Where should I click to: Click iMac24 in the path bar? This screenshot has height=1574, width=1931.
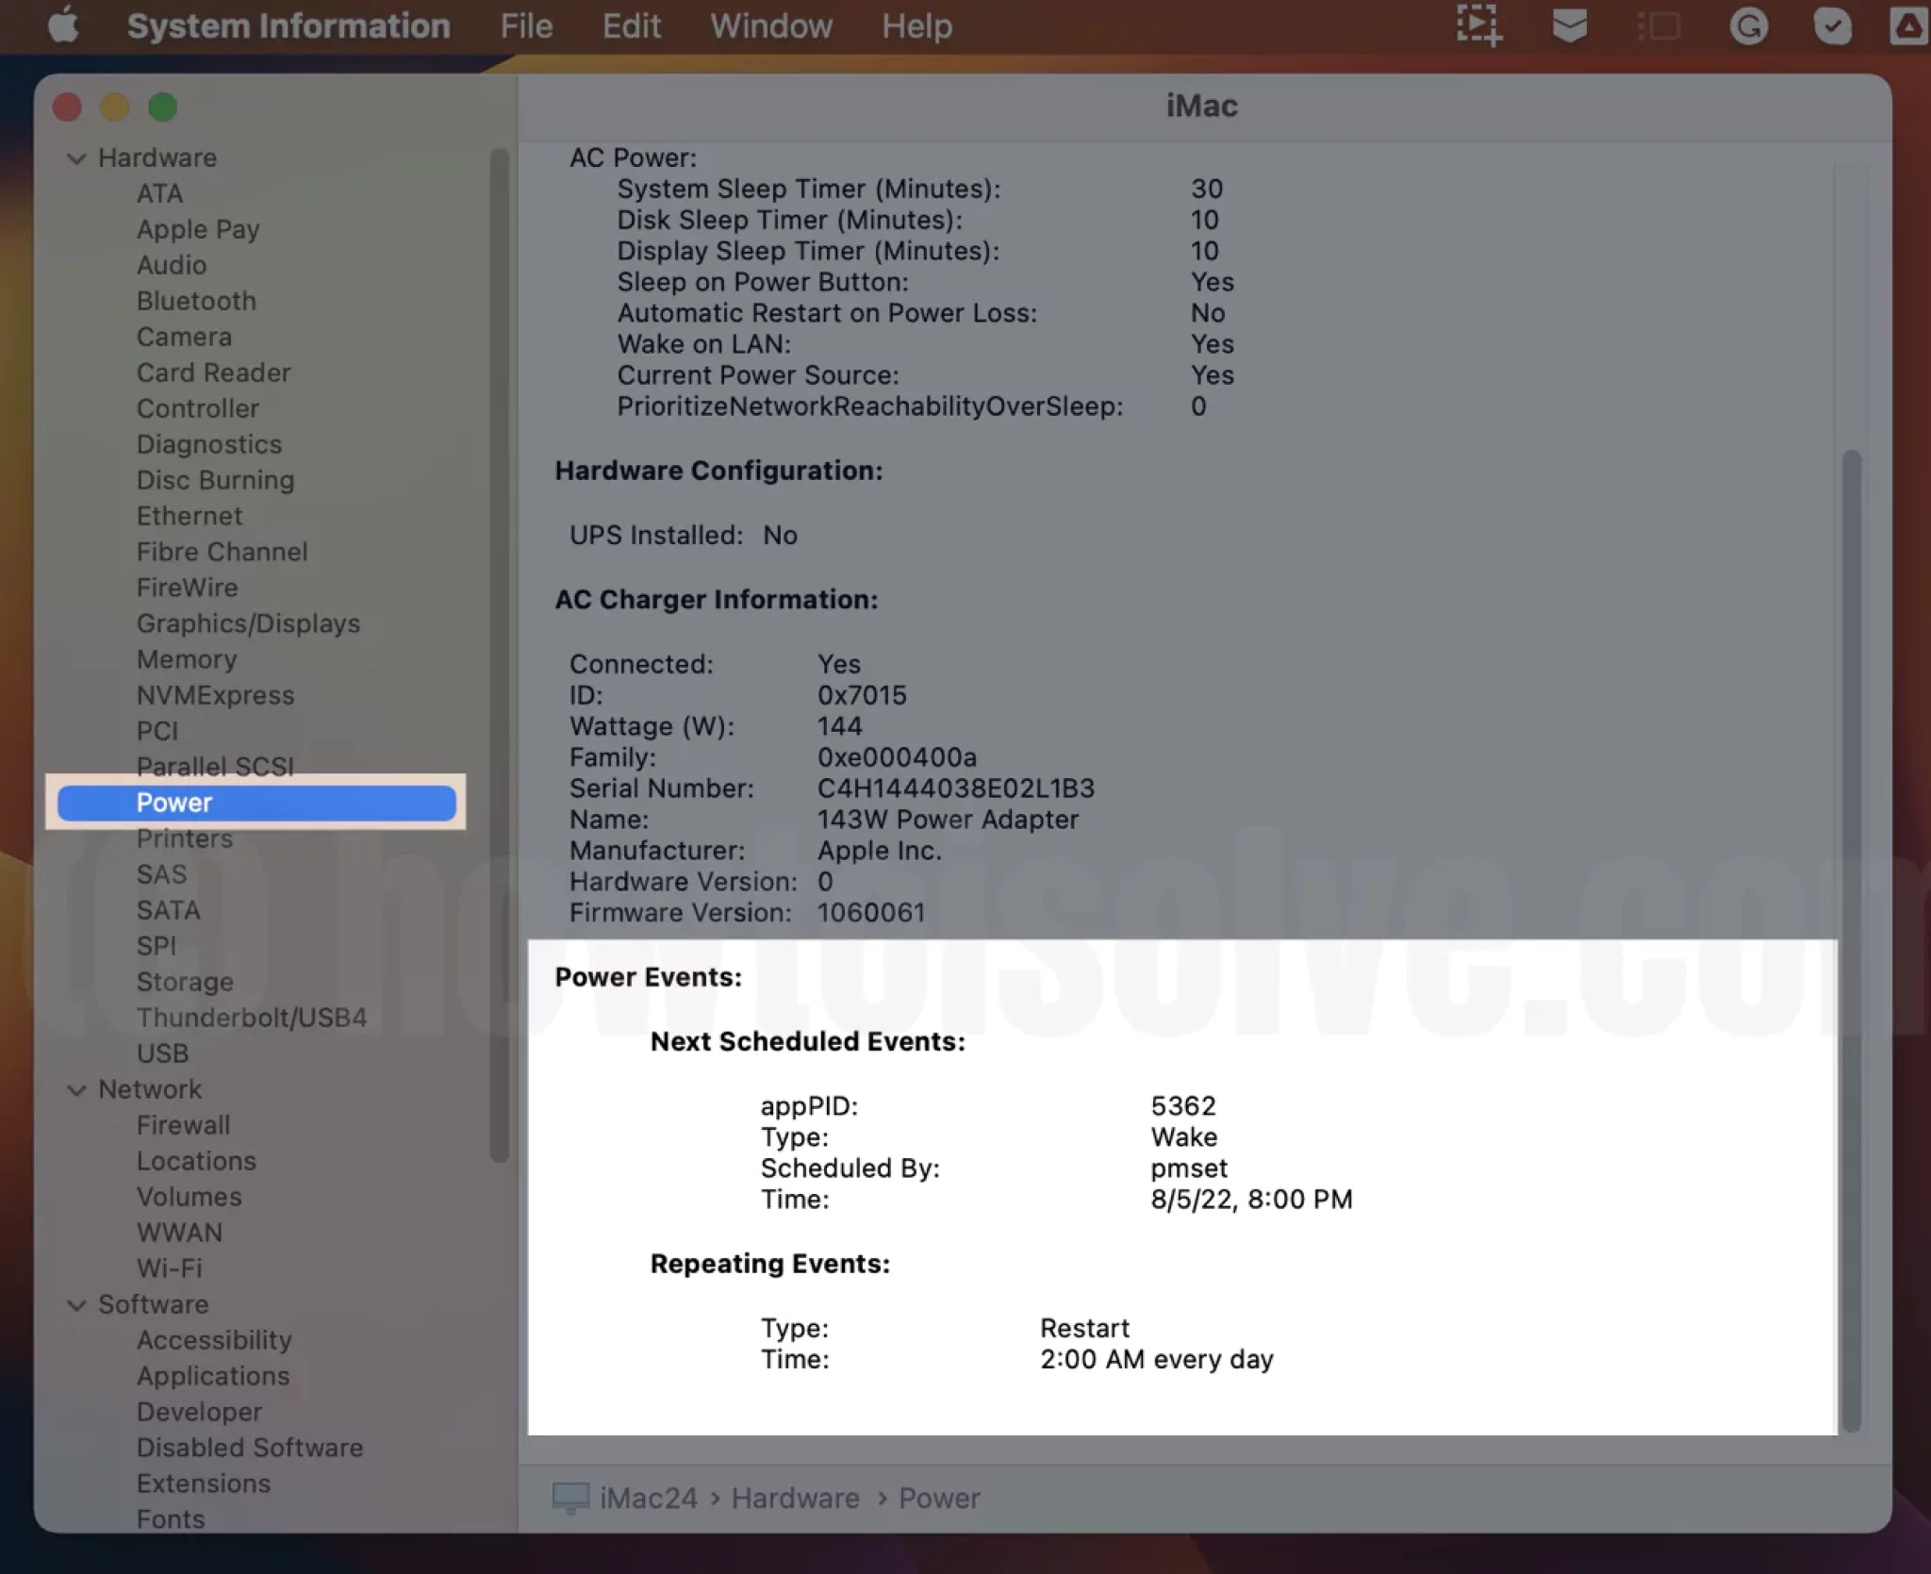pos(649,1498)
